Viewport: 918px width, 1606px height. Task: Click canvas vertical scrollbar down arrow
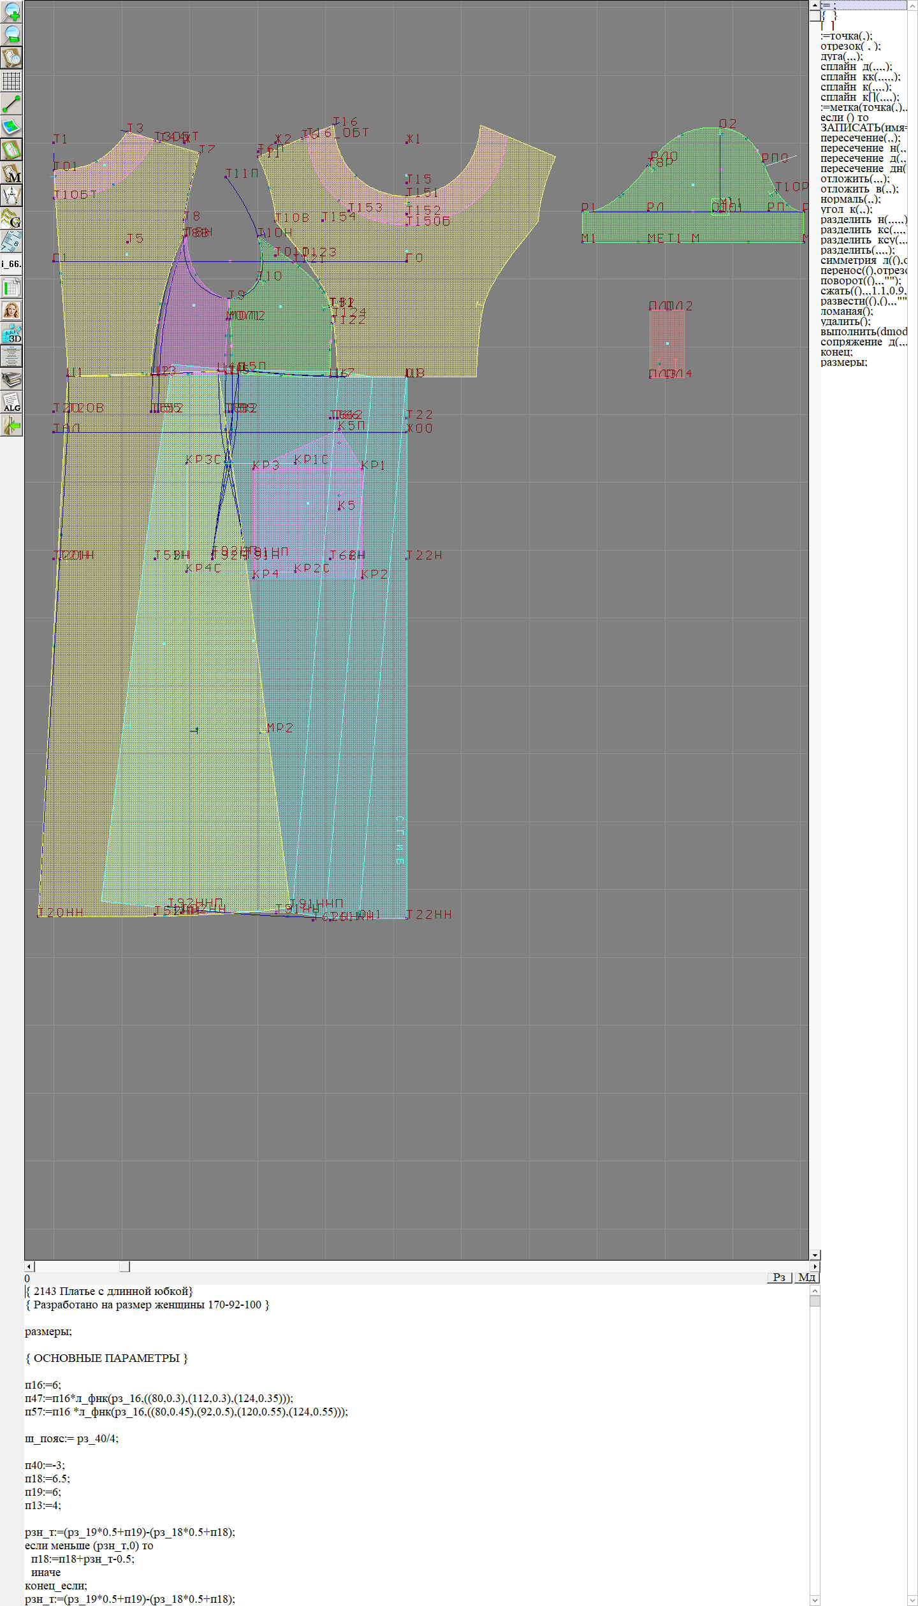(x=815, y=1254)
